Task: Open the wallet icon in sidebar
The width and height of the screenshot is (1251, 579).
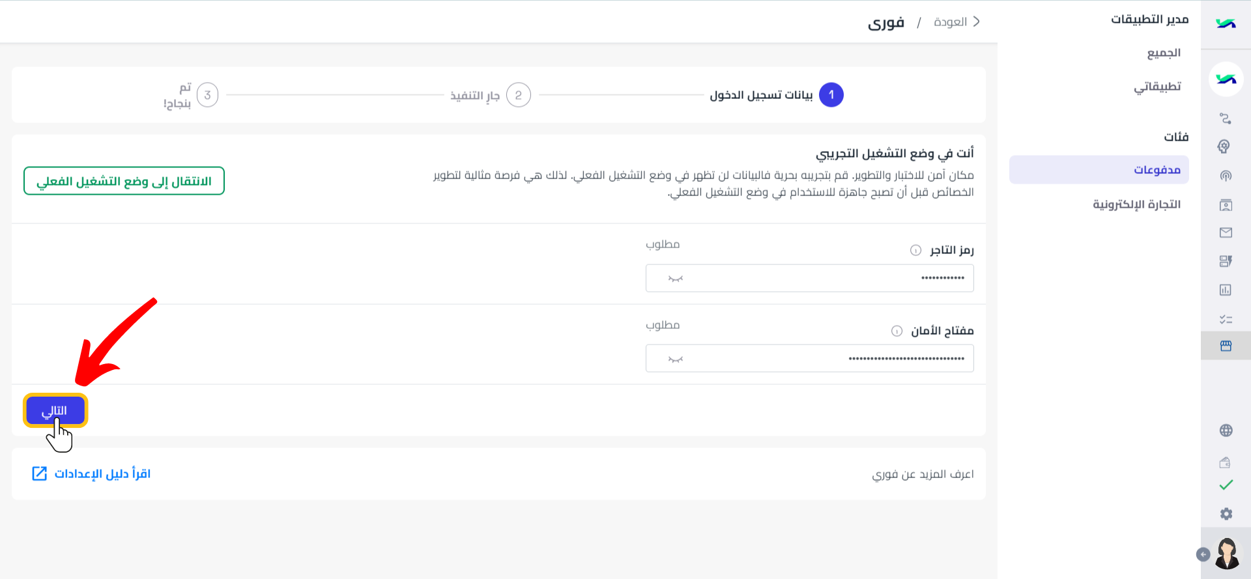Action: (1226, 462)
